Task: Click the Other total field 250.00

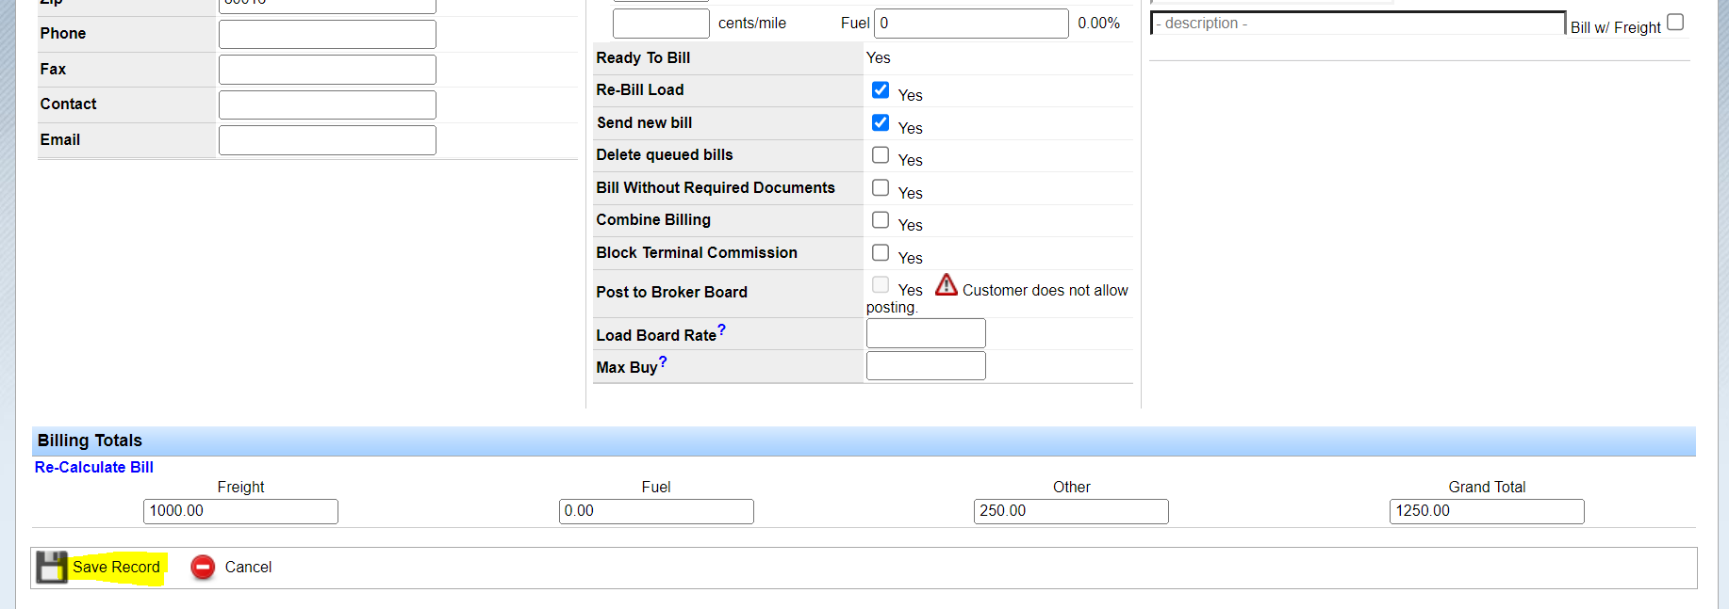Action: point(1071,511)
